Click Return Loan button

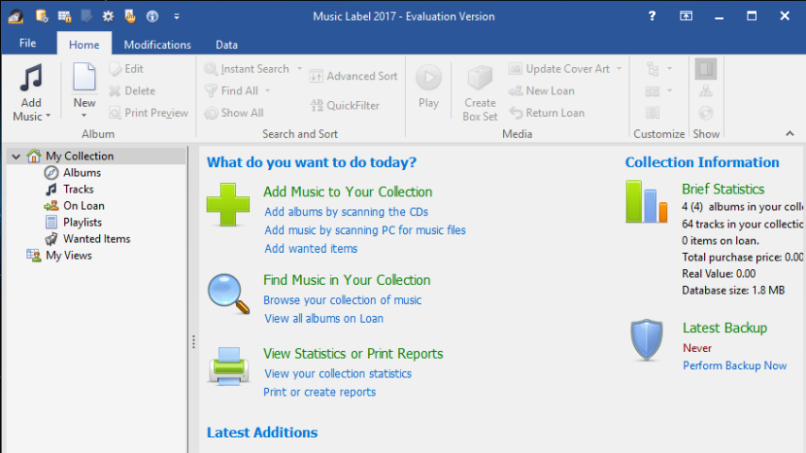point(547,113)
